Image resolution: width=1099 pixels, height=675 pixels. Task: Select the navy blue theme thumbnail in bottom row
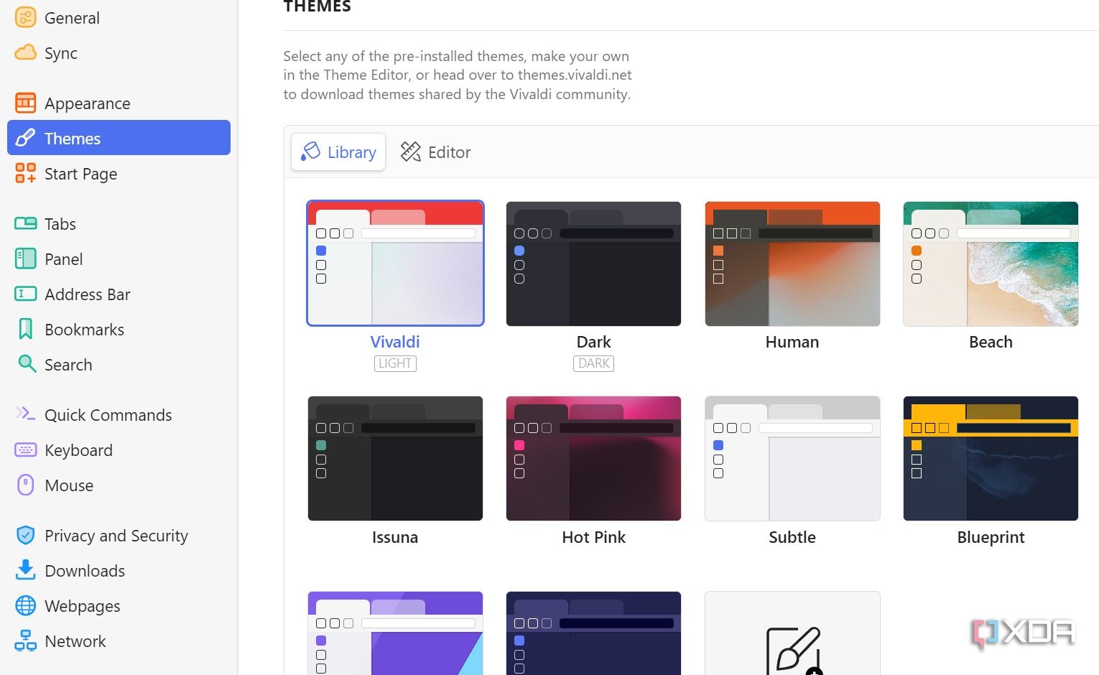tap(593, 633)
